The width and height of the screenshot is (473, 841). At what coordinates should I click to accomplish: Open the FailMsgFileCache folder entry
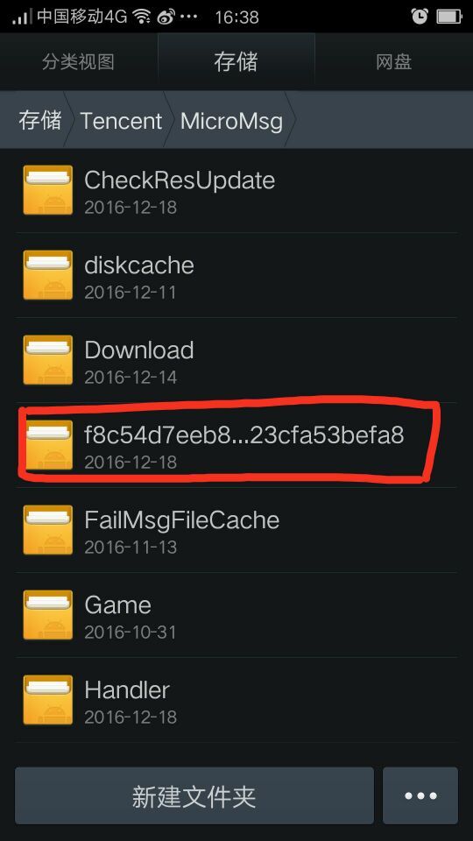[x=236, y=530]
